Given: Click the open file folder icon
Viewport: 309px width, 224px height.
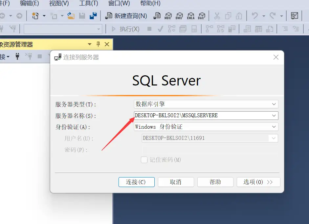Looking at the screenshot, I should [x=71, y=16].
